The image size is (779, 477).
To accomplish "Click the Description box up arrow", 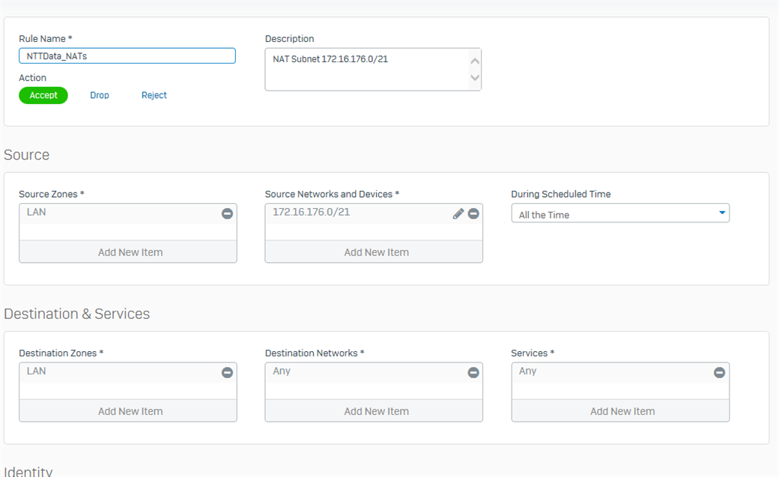I will 475,61.
